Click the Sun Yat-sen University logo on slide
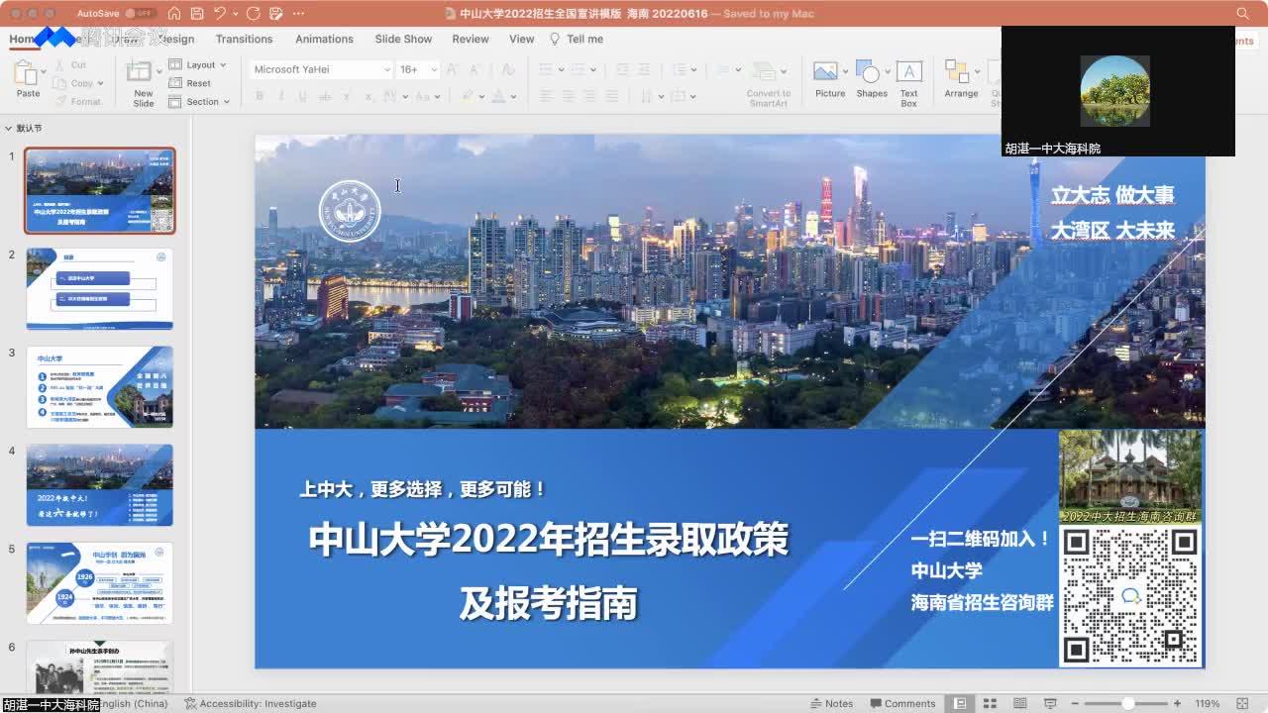The image size is (1268, 713). pos(349,211)
